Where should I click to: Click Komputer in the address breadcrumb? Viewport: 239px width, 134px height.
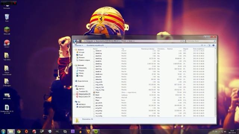(90, 41)
